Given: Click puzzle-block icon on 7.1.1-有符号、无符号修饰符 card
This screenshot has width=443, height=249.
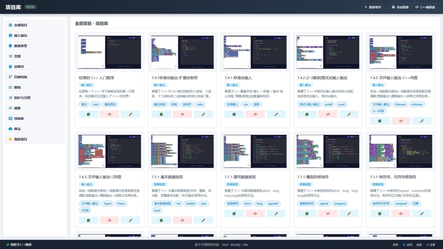Looking at the screenshot, I should click(380, 213).
